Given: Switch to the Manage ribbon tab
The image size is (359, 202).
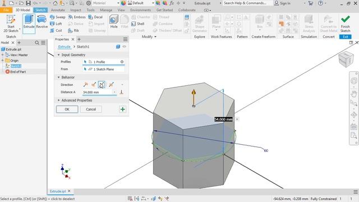Looking at the screenshot, I should click(106, 10).
